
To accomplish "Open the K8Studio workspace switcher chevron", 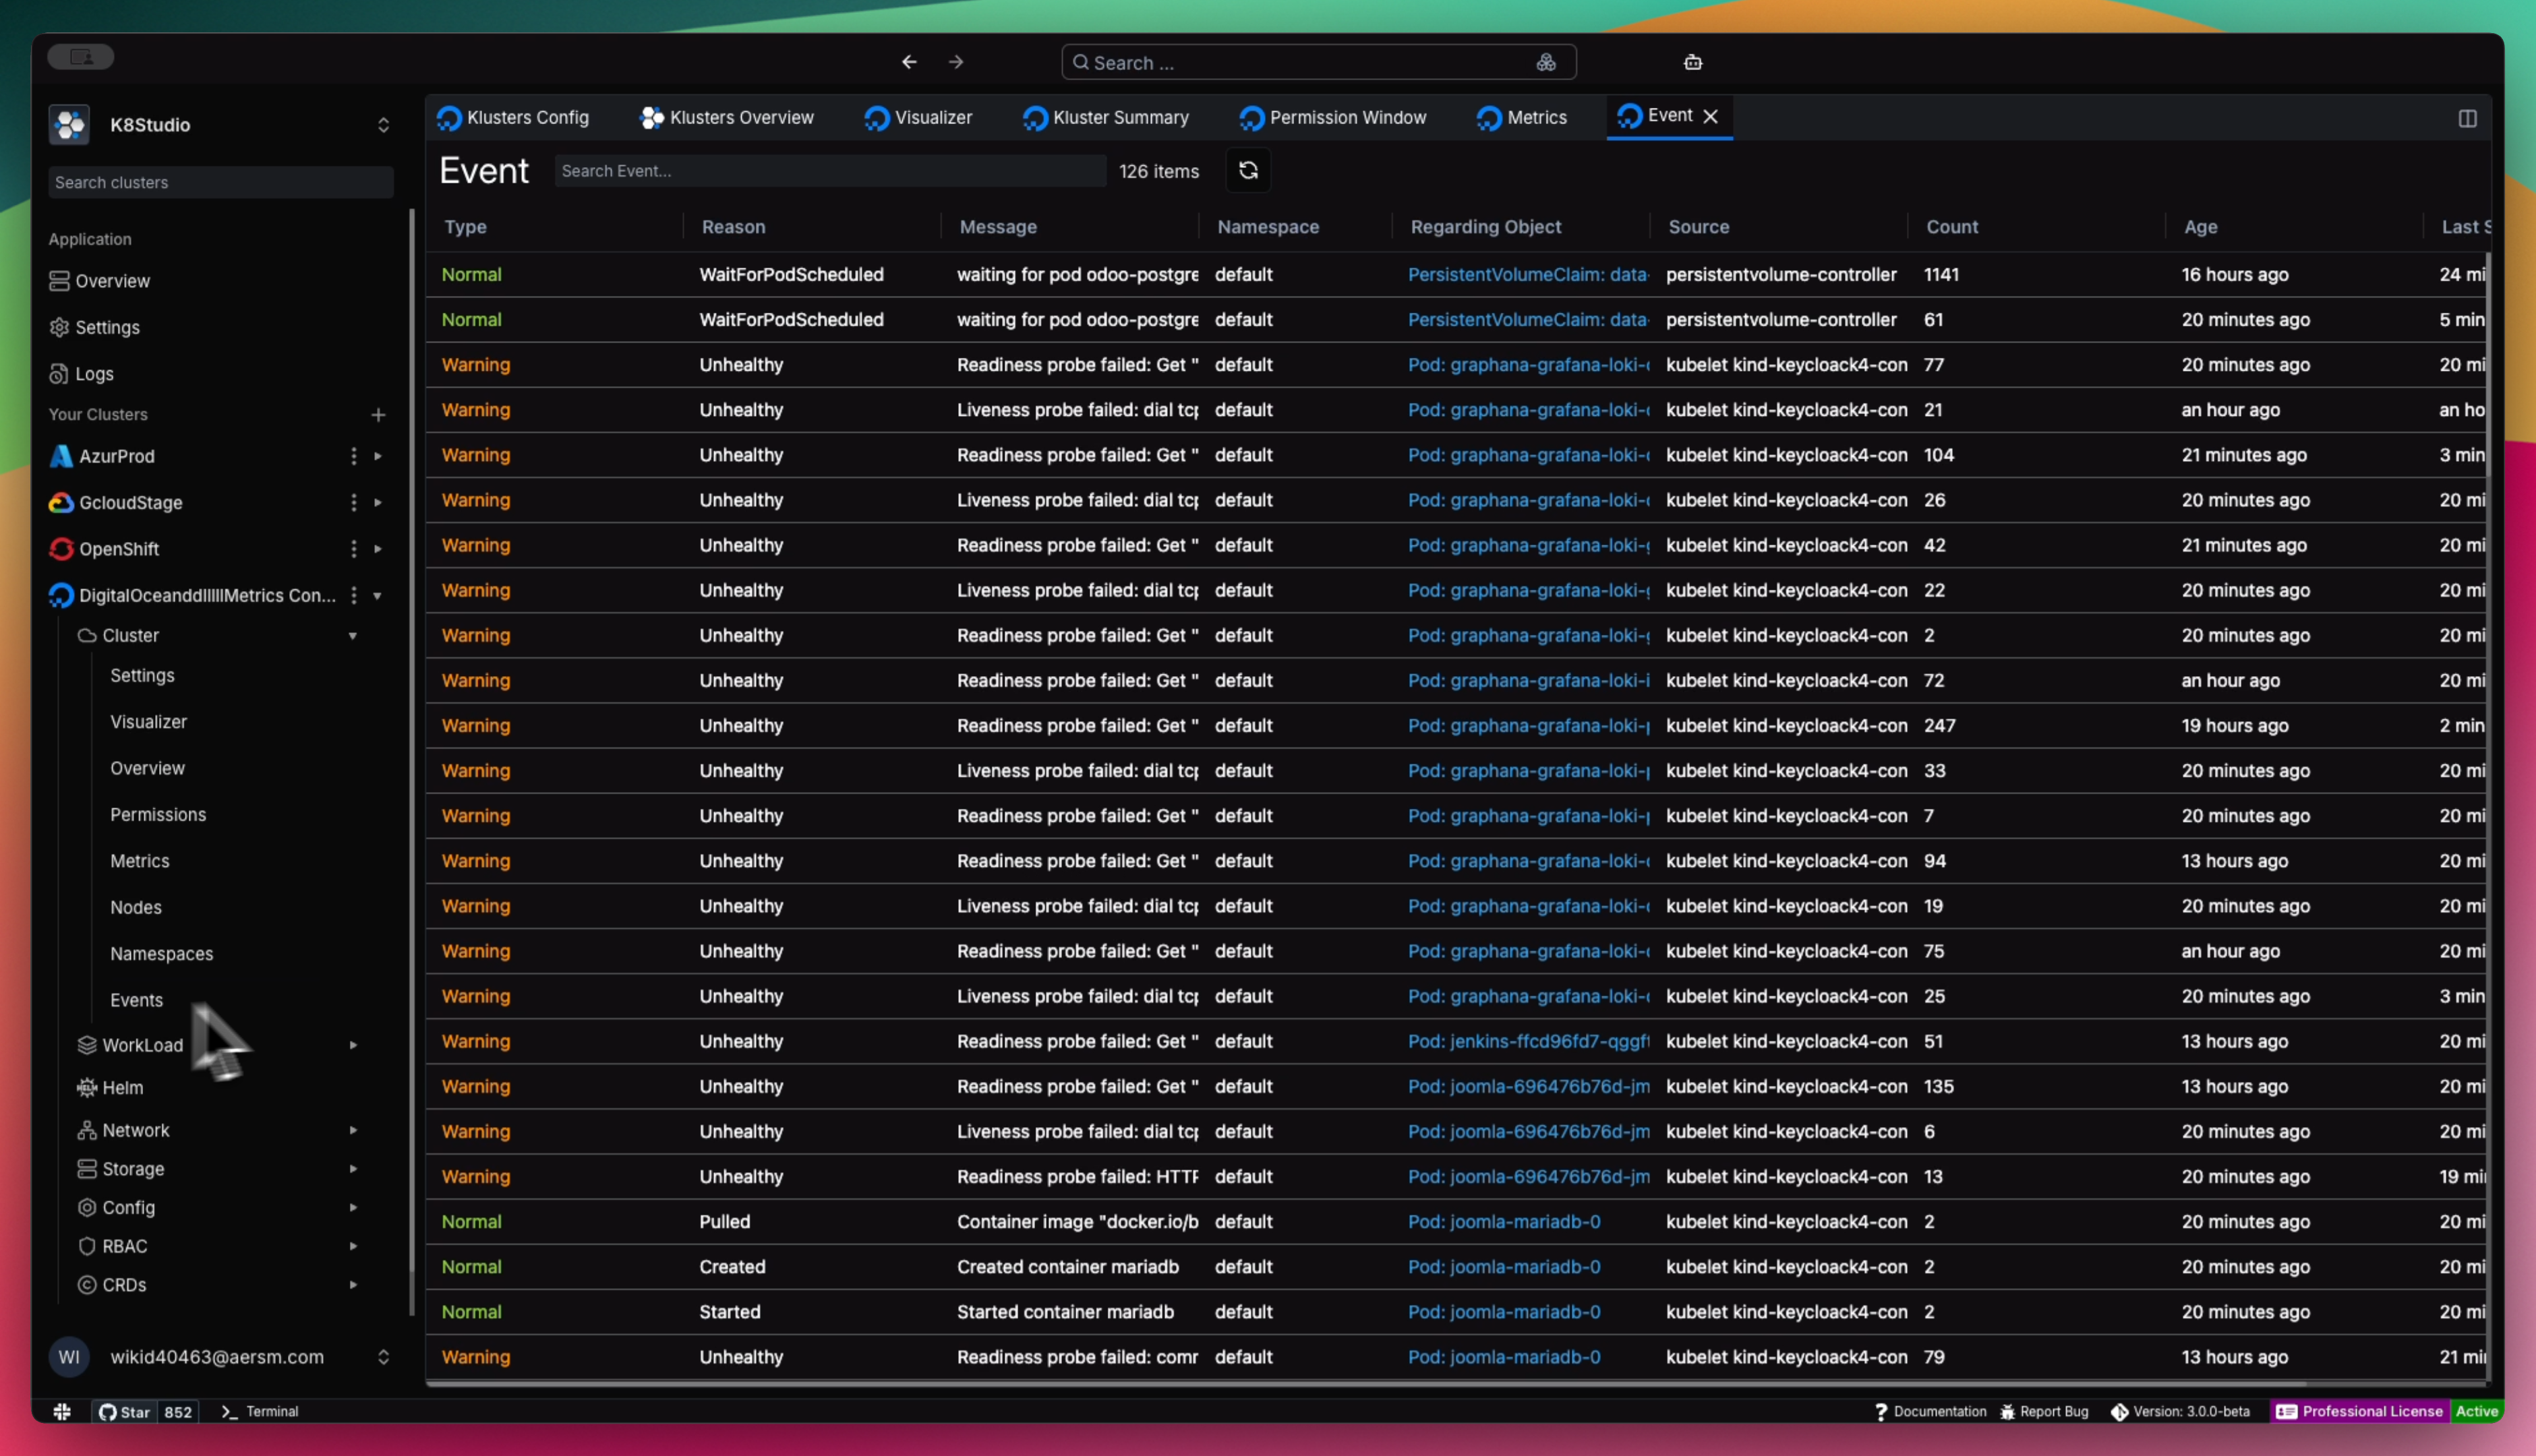I will click(383, 125).
